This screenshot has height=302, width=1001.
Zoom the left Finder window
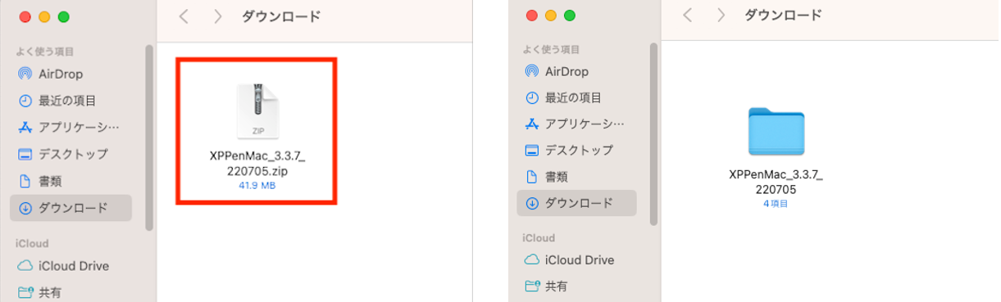[x=63, y=16]
